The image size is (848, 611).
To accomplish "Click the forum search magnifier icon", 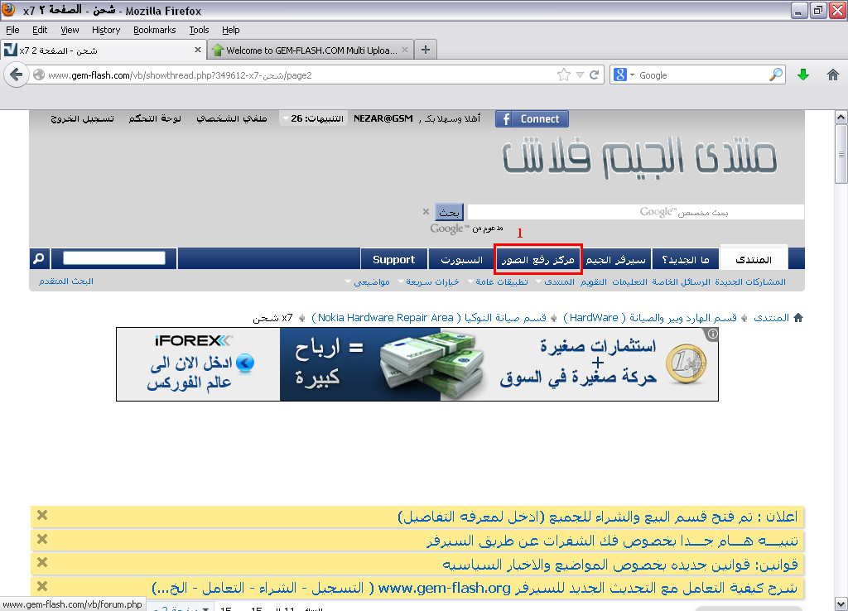I will pyautogui.click(x=39, y=258).
